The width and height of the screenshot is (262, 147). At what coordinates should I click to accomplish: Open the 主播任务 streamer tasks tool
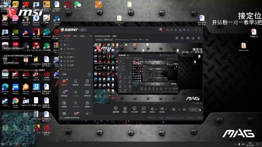click(x=87, y=82)
